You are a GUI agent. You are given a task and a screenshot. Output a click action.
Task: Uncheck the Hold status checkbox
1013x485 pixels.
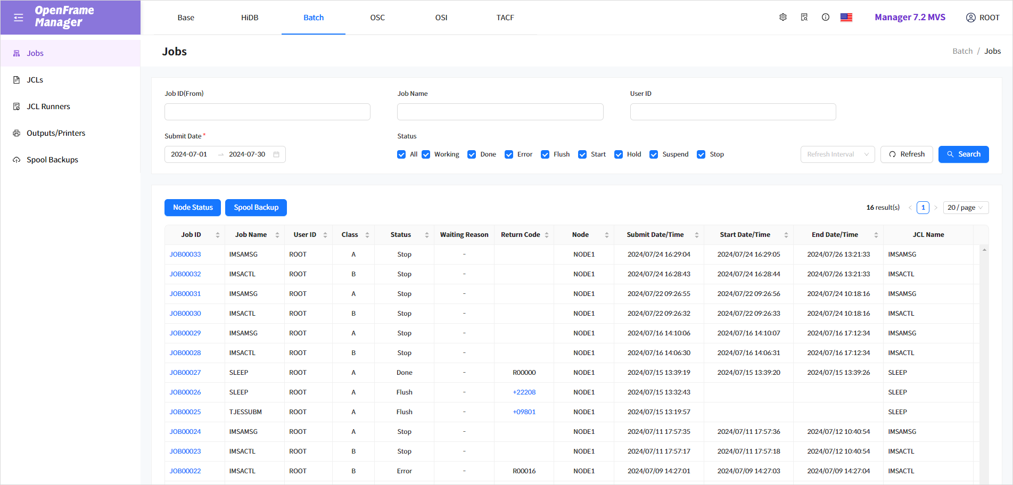(619, 154)
